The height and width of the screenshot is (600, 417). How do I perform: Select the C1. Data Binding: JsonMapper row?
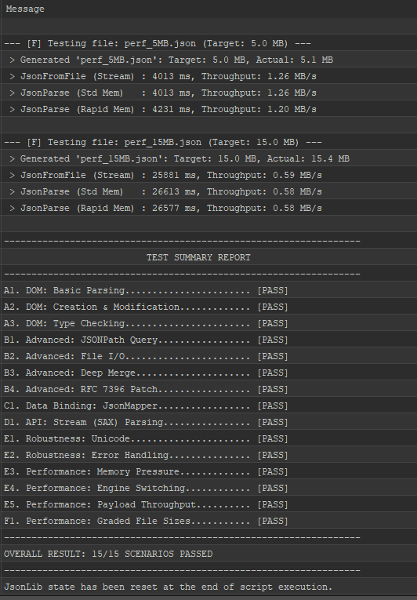(x=208, y=405)
